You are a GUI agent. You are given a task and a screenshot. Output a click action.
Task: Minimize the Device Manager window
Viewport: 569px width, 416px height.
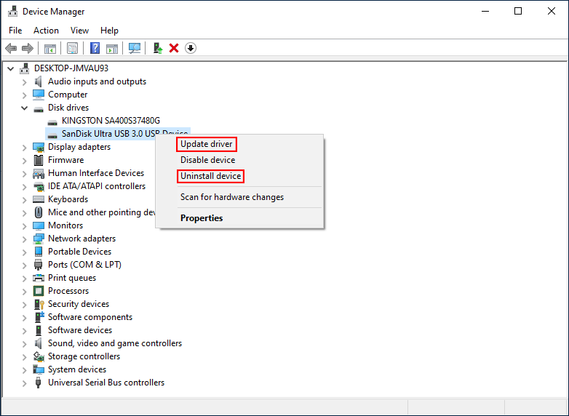tap(485, 11)
